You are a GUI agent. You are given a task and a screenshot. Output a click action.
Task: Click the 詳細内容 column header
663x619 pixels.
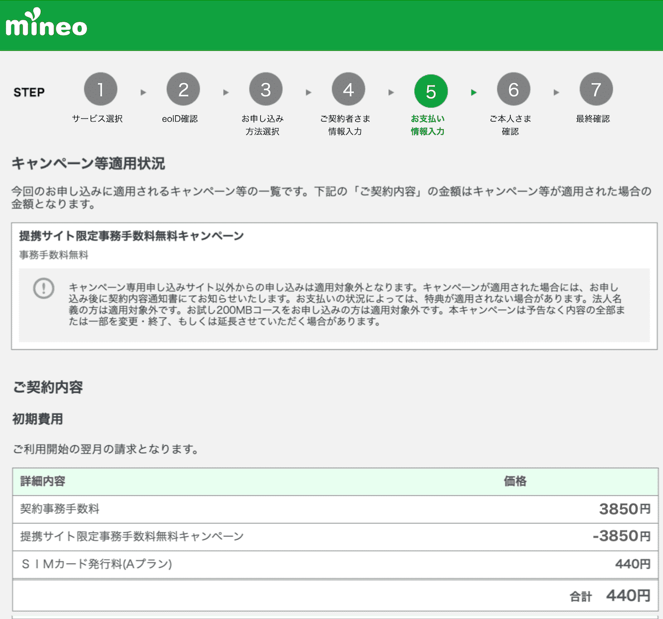(x=43, y=482)
